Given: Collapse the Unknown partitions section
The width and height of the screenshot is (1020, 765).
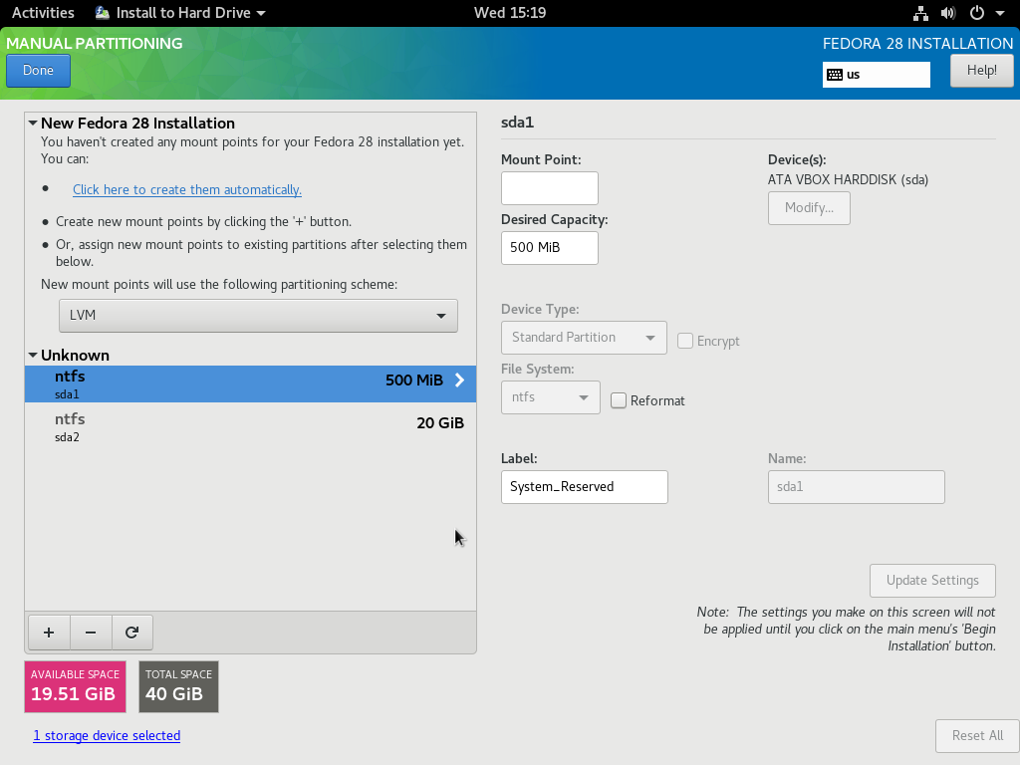Looking at the screenshot, I should [33, 356].
